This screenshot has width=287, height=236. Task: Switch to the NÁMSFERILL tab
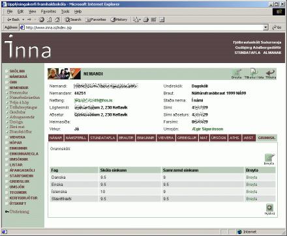point(76,138)
